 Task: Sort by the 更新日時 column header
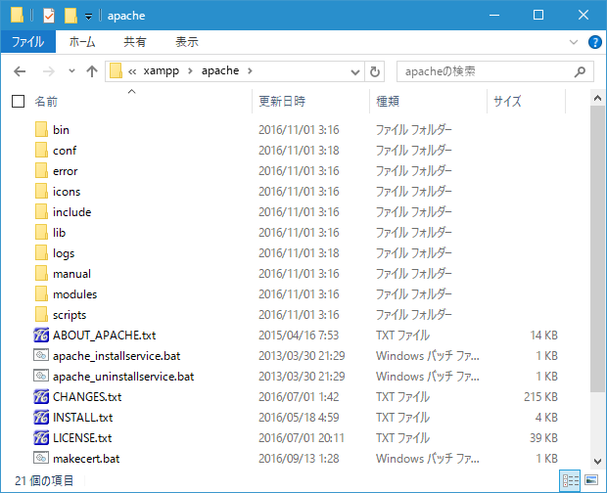tap(282, 102)
